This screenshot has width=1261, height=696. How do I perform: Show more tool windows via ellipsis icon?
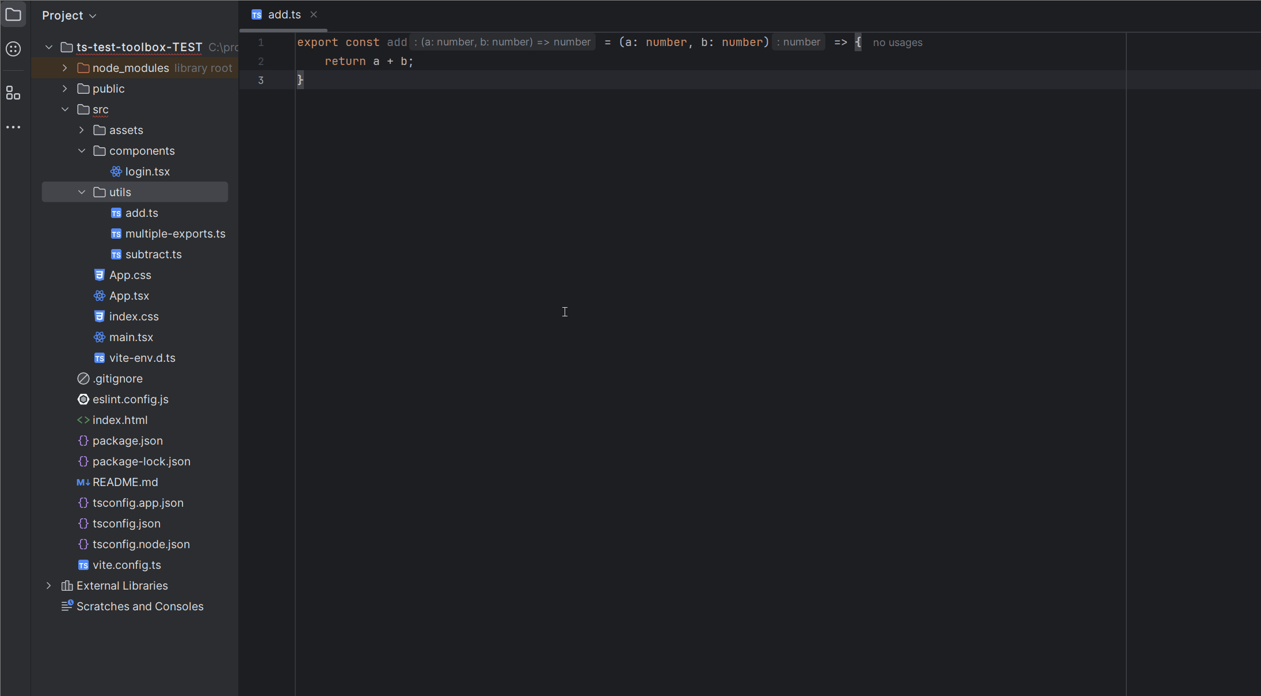[x=13, y=127]
